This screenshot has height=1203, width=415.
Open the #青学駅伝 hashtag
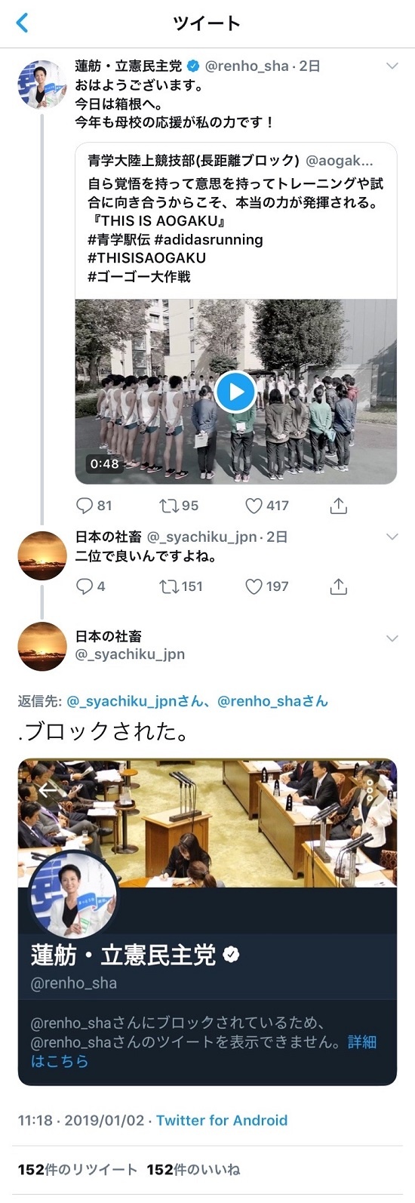118,240
